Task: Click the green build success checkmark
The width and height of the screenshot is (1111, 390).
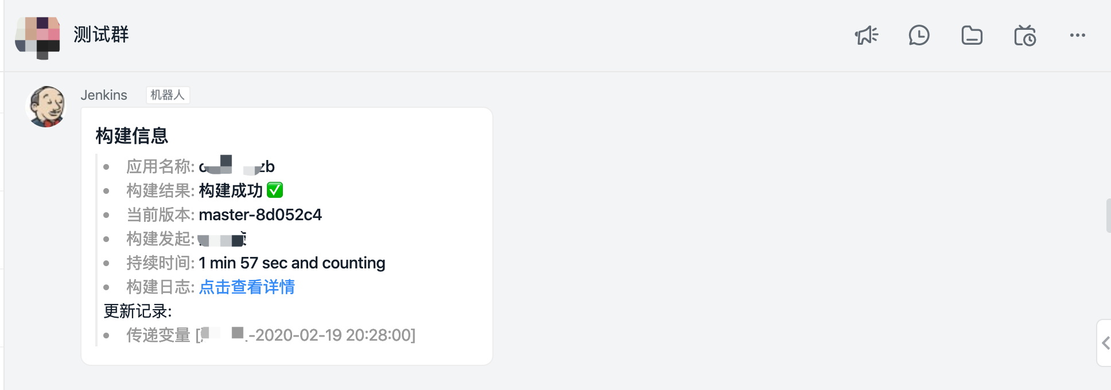Action: 275,190
